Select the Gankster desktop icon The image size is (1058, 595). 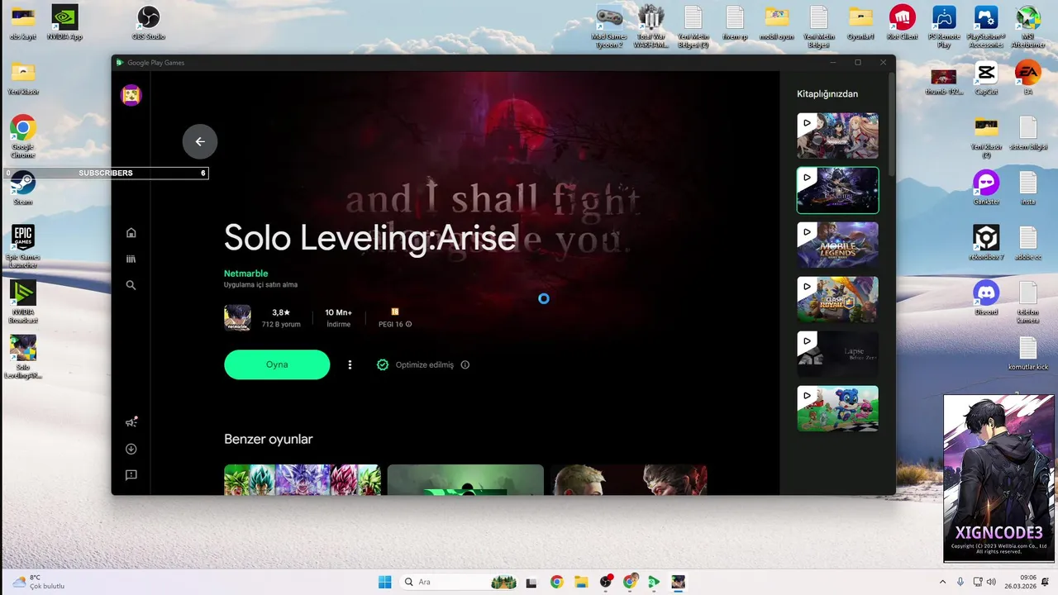[986, 188]
